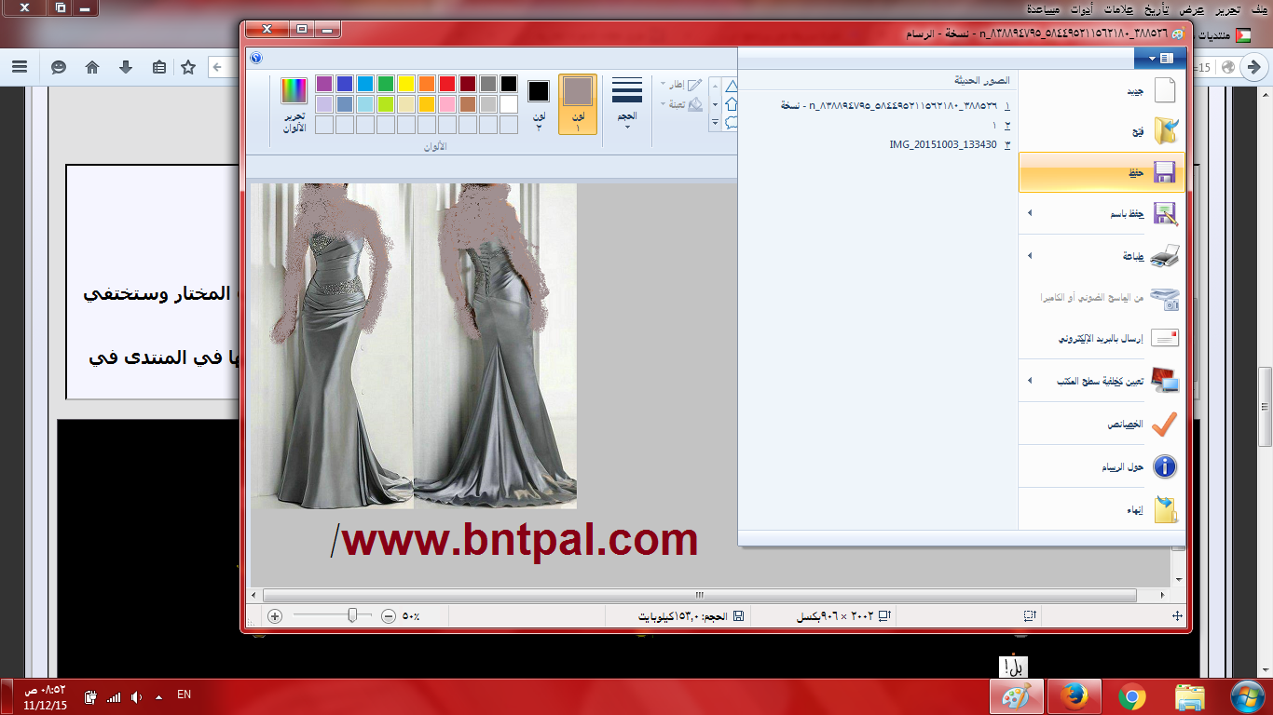Image resolution: width=1273 pixels, height=715 pixels.
Task: Expand Save As submenu arrow
Action: [1029, 213]
